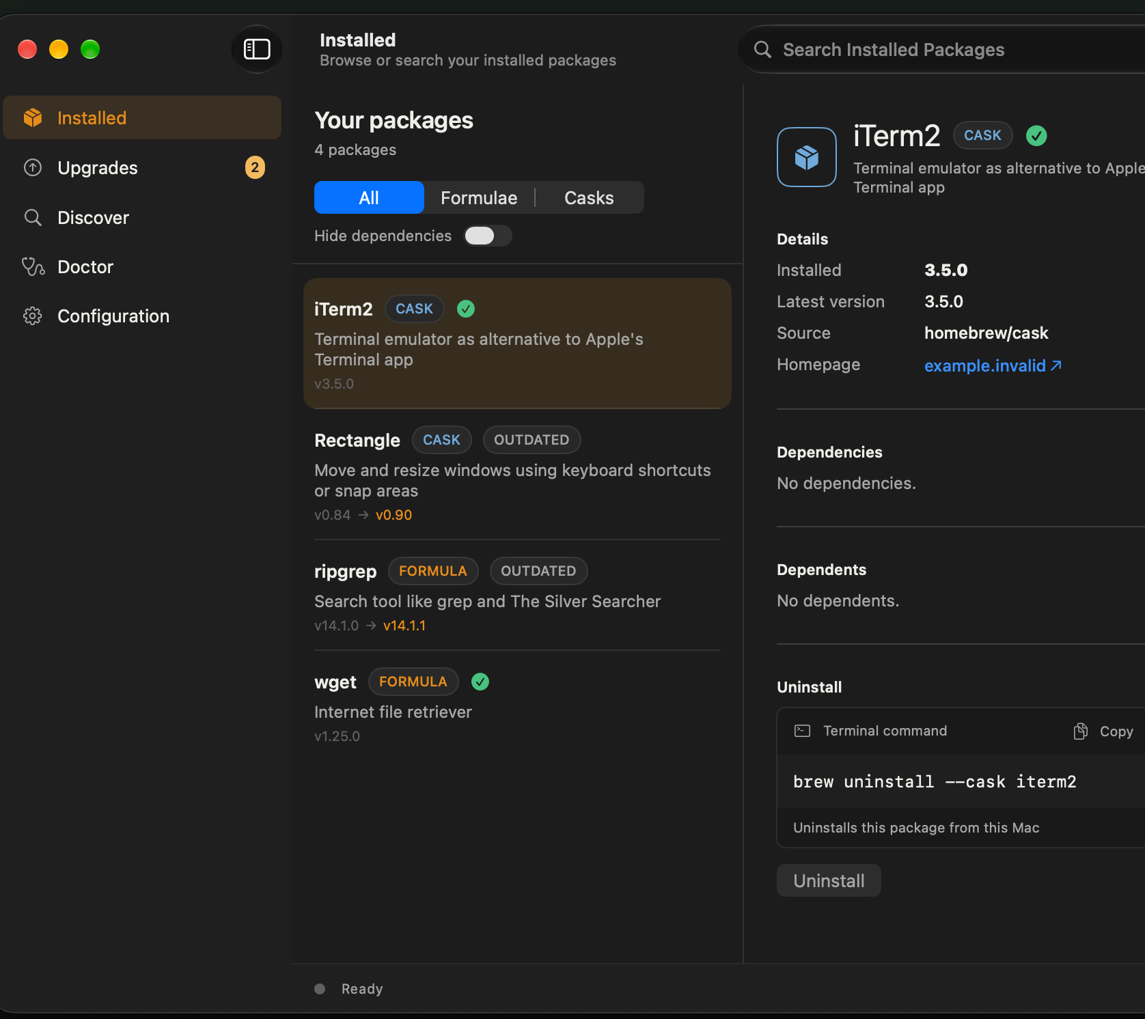Click the homebrew/cask source value
Viewport: 1145px width, 1019px height.
click(x=986, y=333)
